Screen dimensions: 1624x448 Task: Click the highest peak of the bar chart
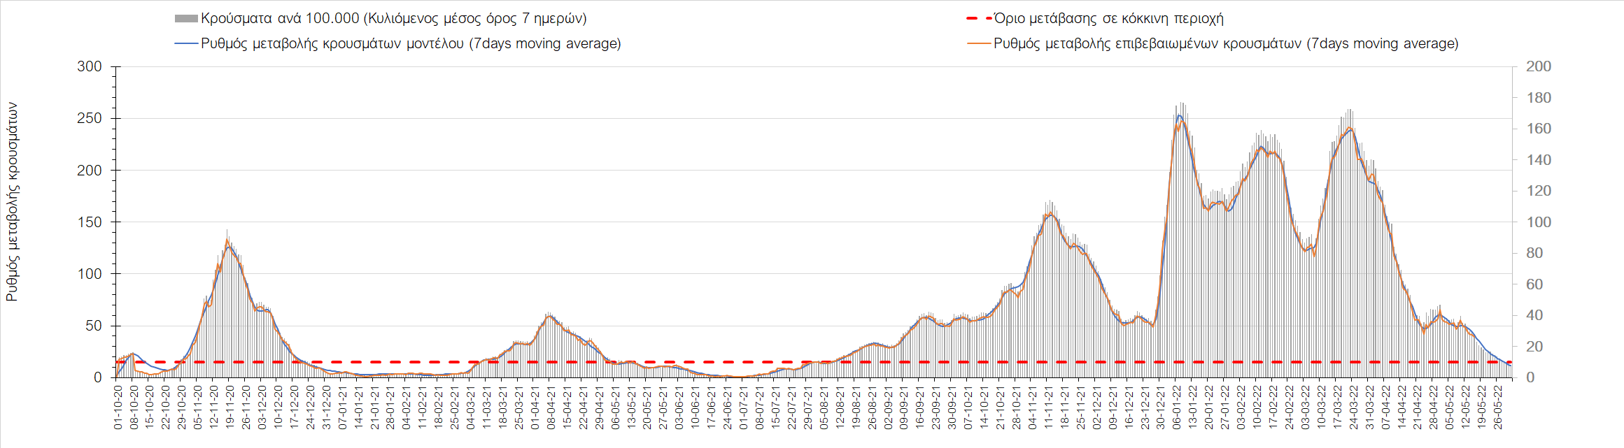coord(1181,105)
